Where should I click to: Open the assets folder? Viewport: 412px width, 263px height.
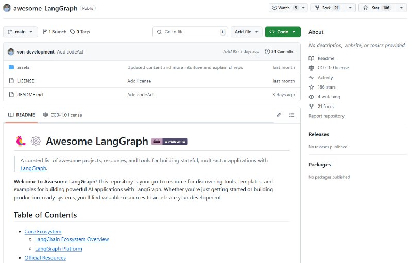click(x=23, y=68)
